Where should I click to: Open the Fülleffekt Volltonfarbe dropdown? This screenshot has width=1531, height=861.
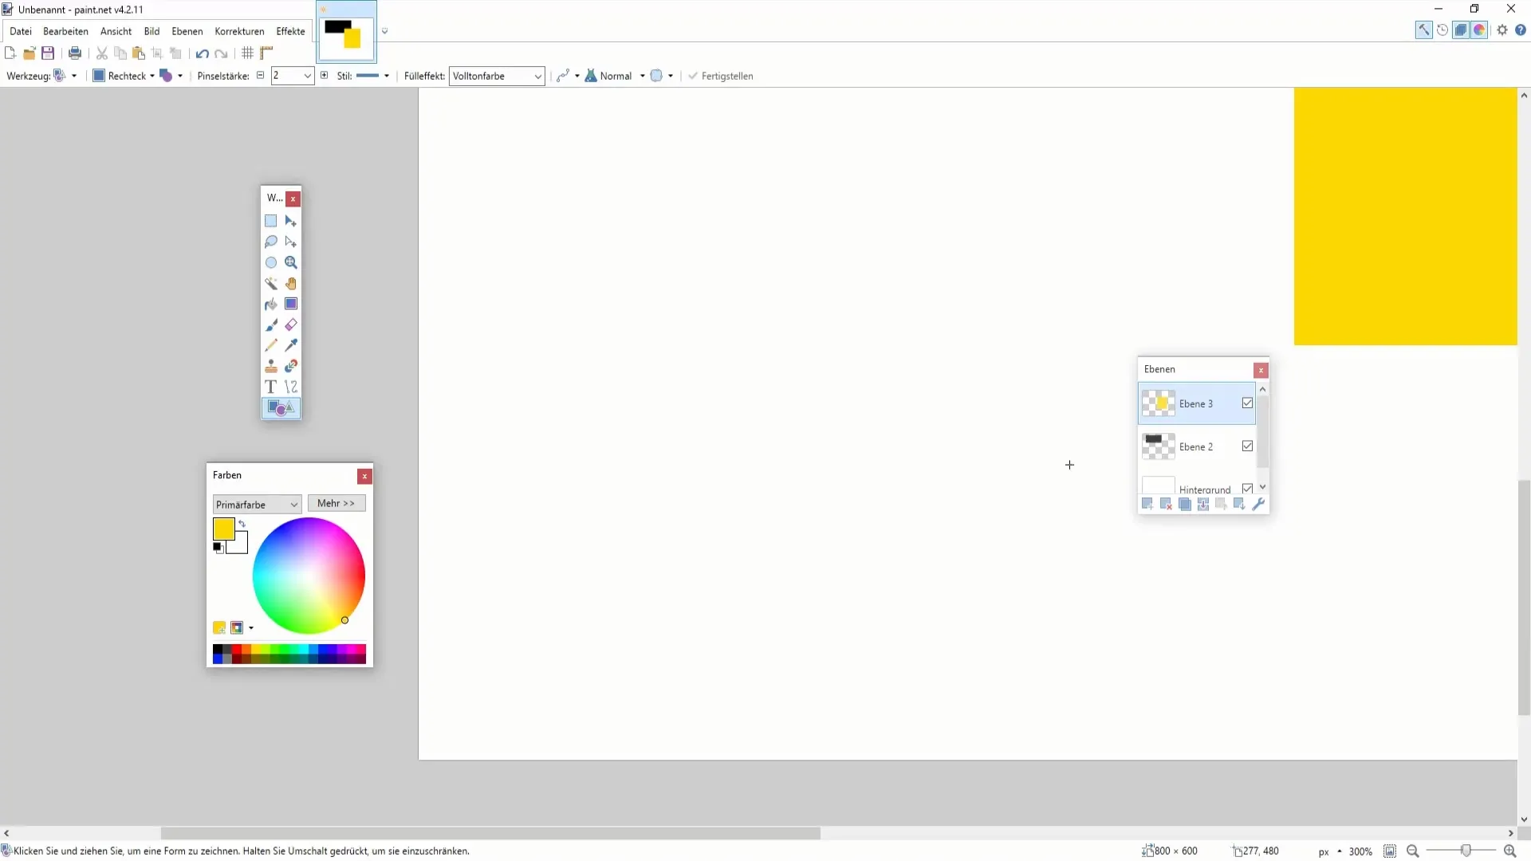497,76
